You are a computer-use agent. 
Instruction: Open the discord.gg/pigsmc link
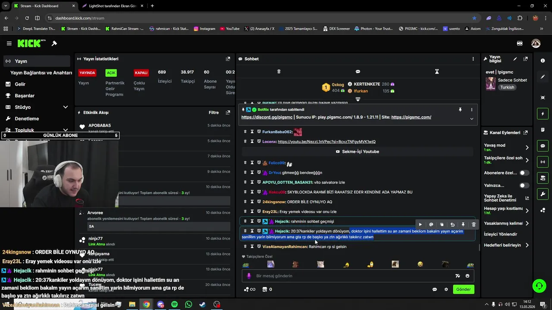pos(267,117)
